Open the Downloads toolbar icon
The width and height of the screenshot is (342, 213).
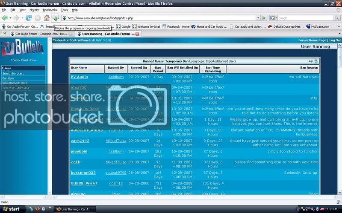click(56, 18)
